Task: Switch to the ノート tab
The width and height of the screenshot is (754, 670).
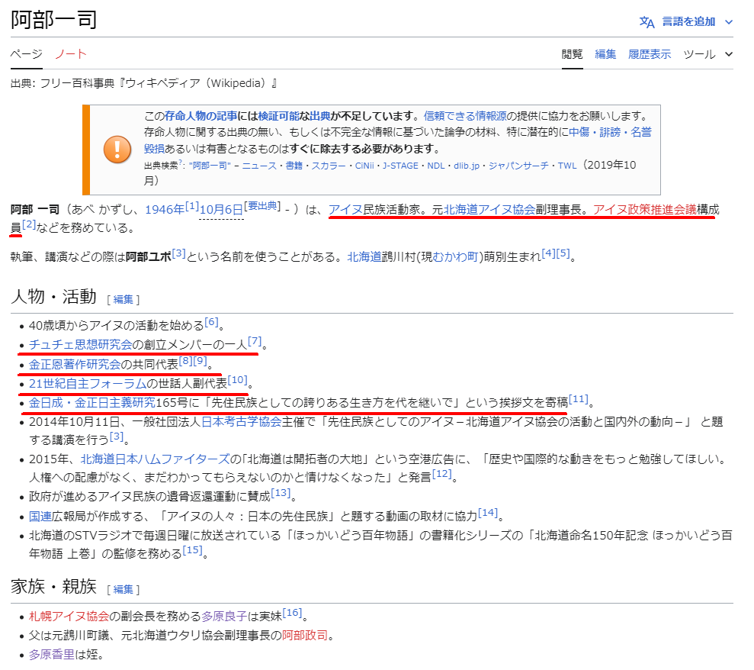Action: coord(70,54)
